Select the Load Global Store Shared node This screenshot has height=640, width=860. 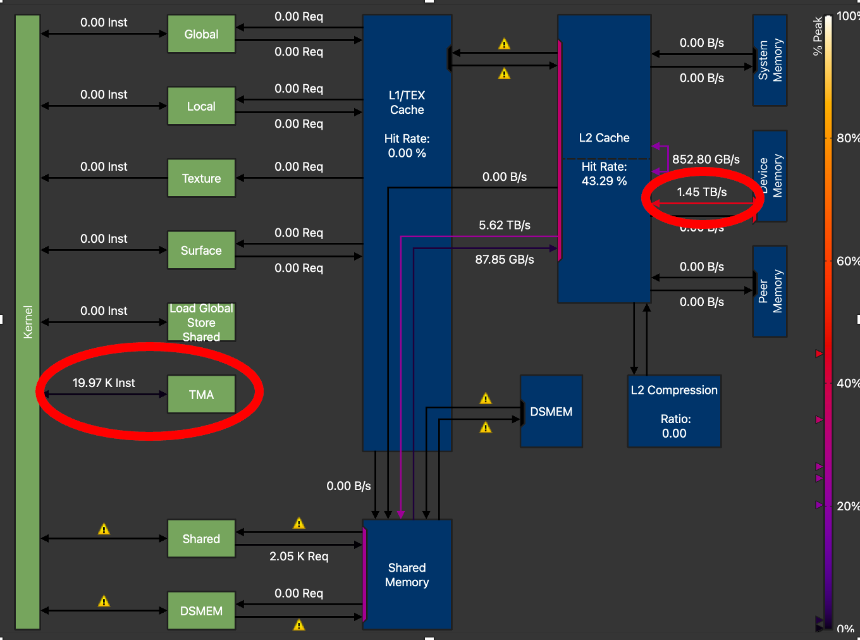point(201,322)
